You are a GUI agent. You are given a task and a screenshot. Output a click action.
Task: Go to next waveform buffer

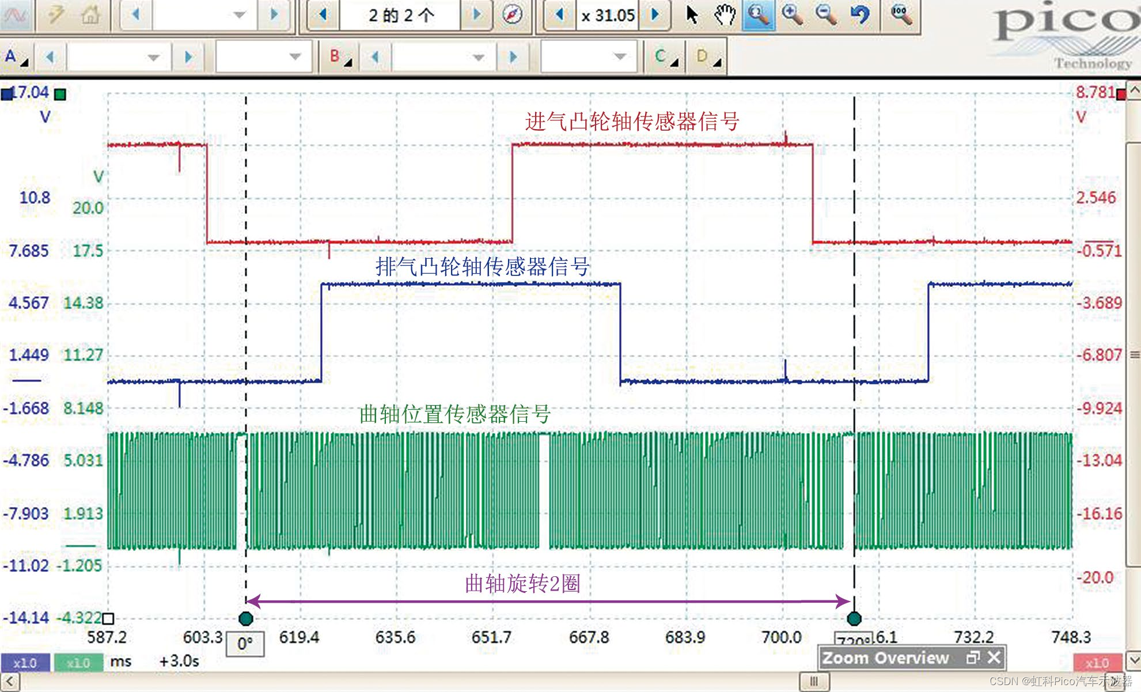coord(477,15)
